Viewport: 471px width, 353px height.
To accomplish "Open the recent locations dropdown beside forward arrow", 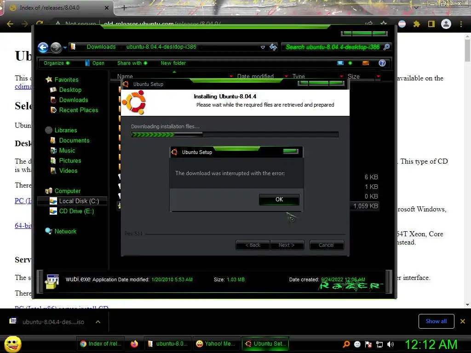I will click(x=65, y=47).
